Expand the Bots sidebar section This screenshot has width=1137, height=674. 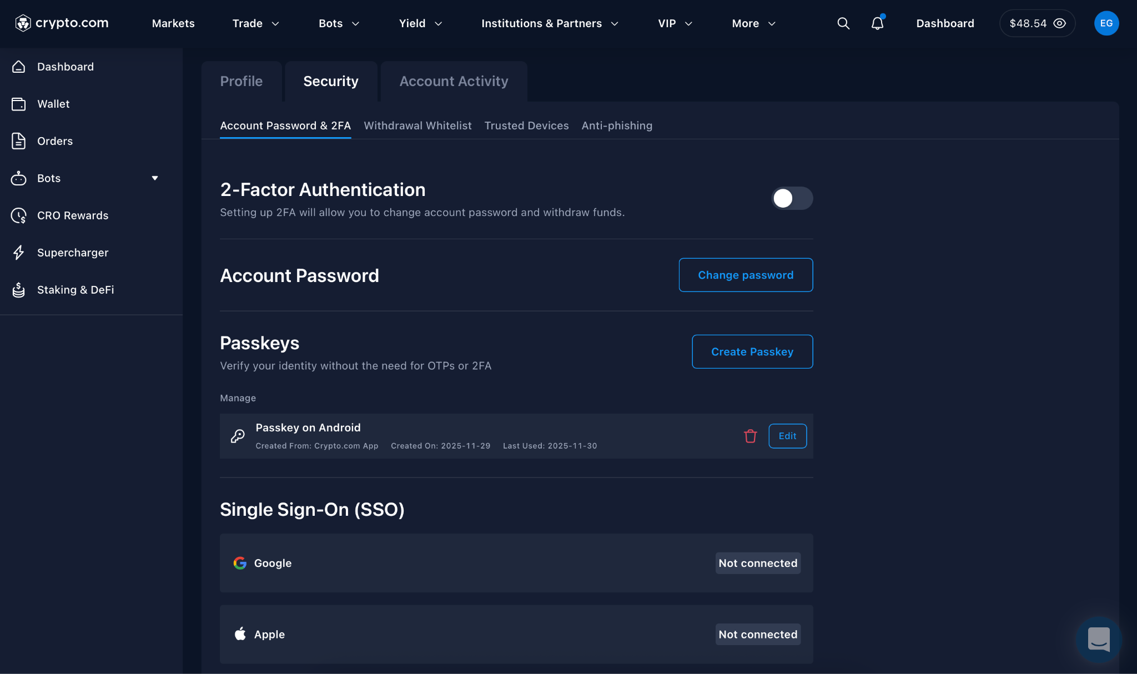pyautogui.click(x=155, y=178)
